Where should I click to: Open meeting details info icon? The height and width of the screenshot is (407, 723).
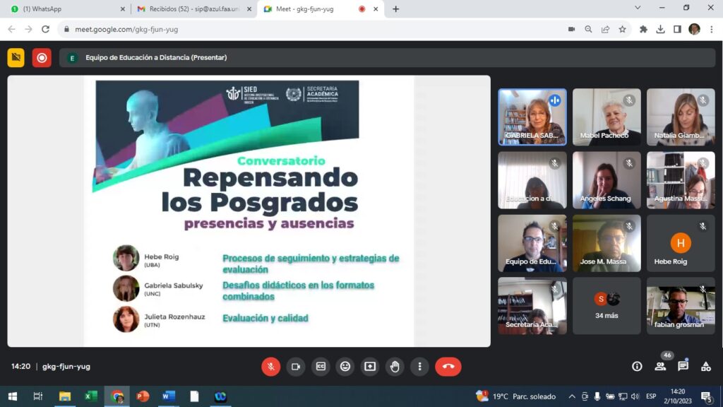[637, 366]
